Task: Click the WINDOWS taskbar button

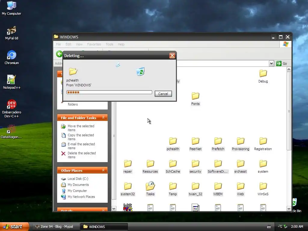Action: click(x=104, y=226)
